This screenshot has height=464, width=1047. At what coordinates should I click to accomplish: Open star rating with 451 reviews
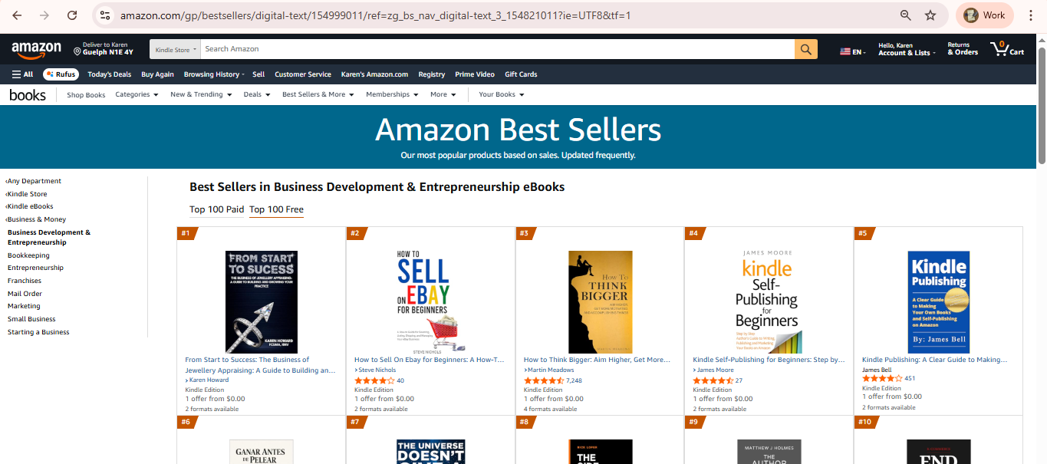tap(889, 378)
